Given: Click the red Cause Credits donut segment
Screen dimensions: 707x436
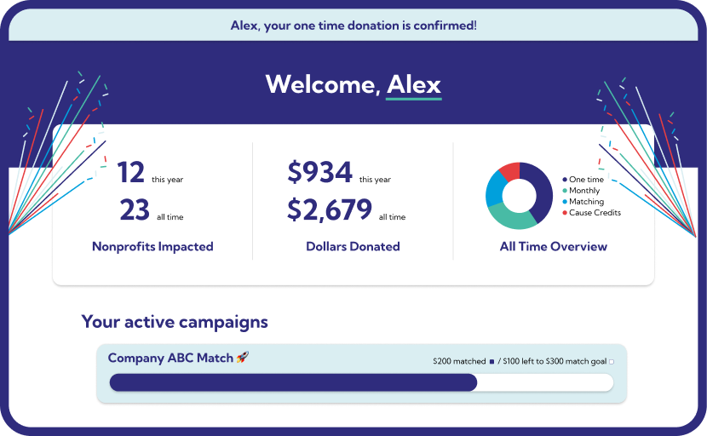Looking at the screenshot, I should tap(509, 171).
